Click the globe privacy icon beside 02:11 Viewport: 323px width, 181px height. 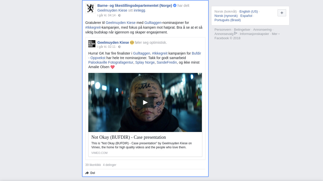tap(120, 47)
